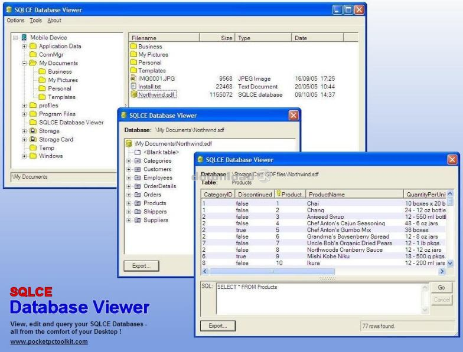The image size is (463, 352).
Task: Click the Orders table icon
Action: click(x=137, y=195)
